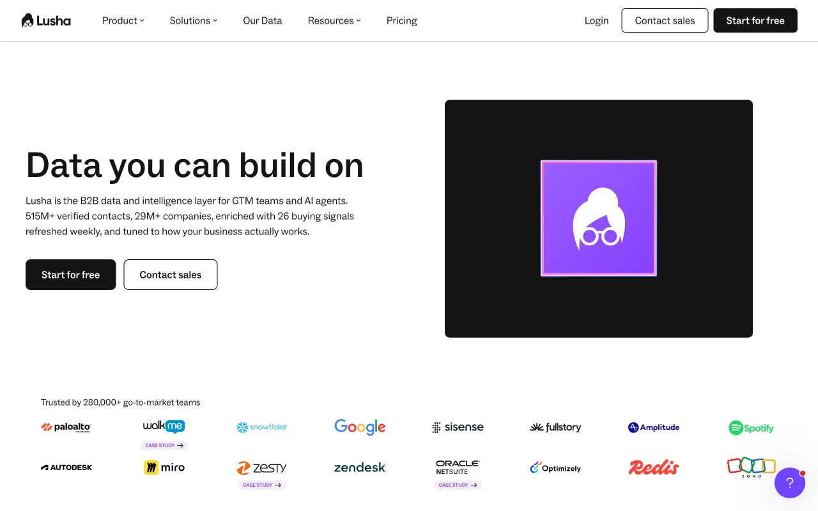
Task: Click the Miro logo
Action: [164, 468]
